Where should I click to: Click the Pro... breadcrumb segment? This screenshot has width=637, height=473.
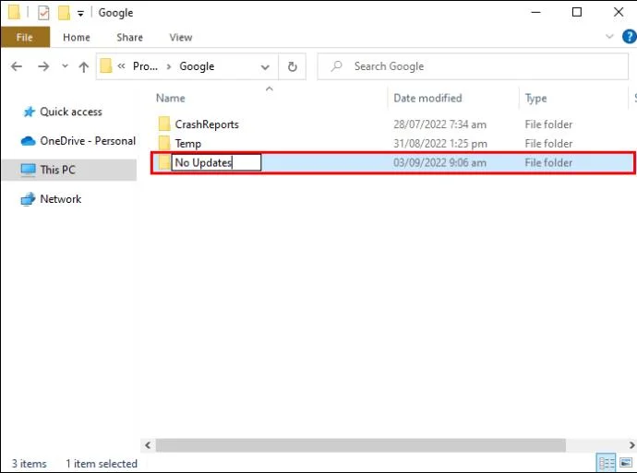[145, 66]
